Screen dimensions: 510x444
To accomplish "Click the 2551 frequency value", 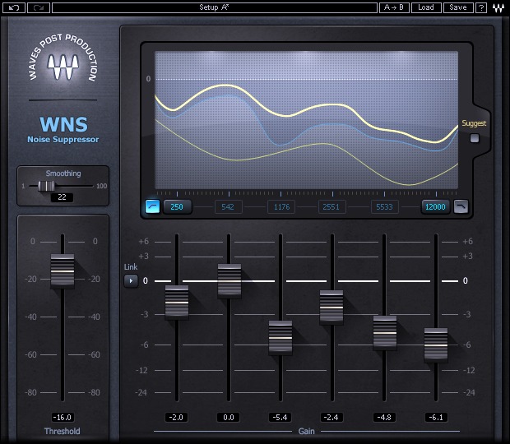I will [331, 206].
